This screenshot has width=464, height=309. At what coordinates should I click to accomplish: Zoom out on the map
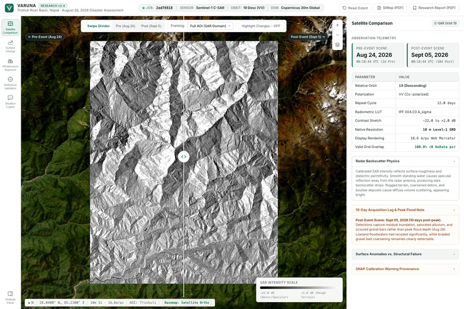coord(337,35)
